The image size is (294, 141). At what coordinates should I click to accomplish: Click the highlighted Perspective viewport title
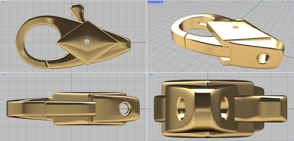tap(154, 2)
